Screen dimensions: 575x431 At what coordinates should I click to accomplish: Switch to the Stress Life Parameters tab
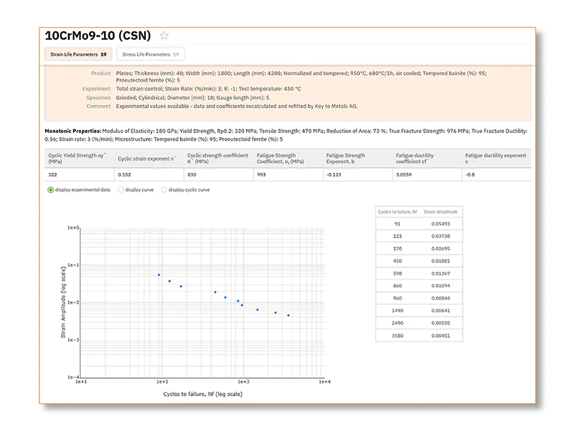150,54
